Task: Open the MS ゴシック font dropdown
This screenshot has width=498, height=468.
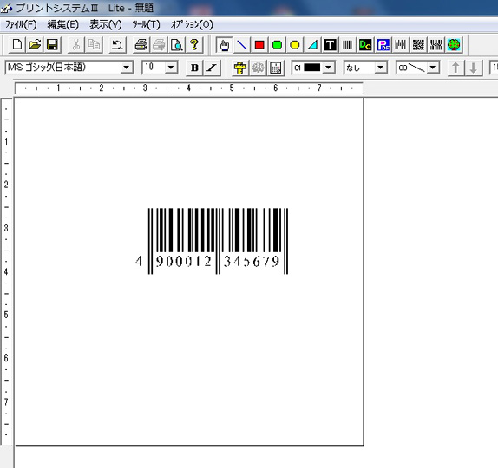Action: (x=127, y=68)
